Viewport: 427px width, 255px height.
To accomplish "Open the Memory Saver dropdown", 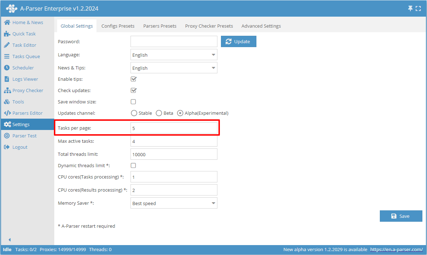I will coord(174,203).
